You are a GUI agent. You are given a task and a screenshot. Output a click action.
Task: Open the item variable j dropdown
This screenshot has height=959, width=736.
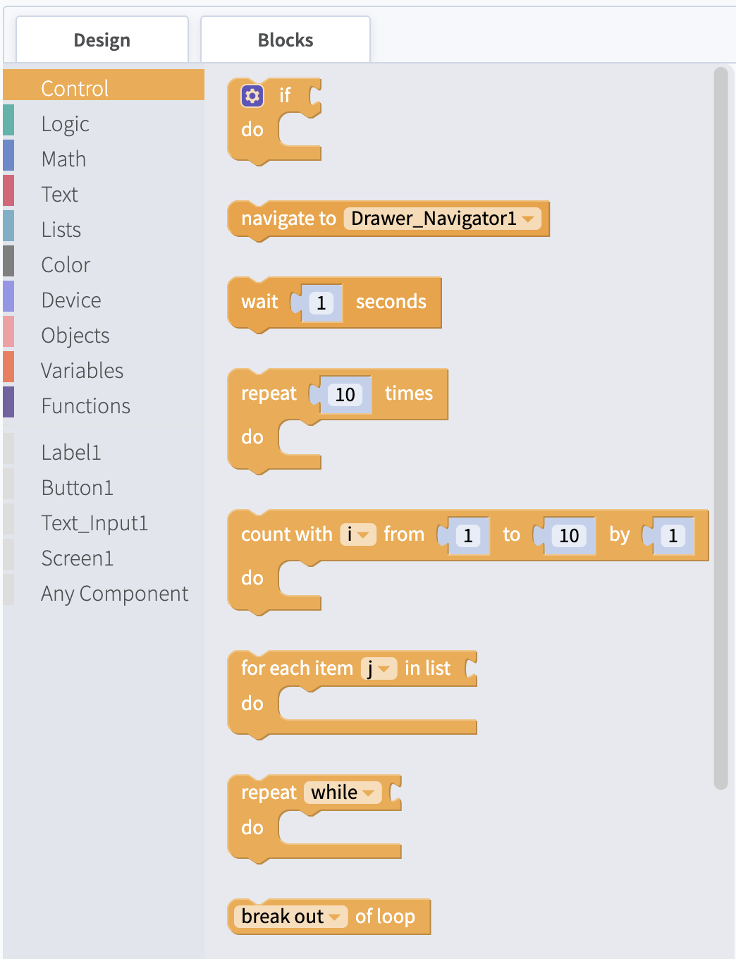(x=381, y=668)
